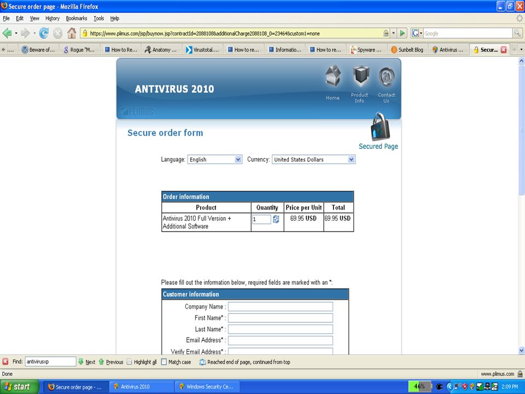Switch to Antivirus 2010 taskbar window
Screen dimensions: 525x394
142,387
